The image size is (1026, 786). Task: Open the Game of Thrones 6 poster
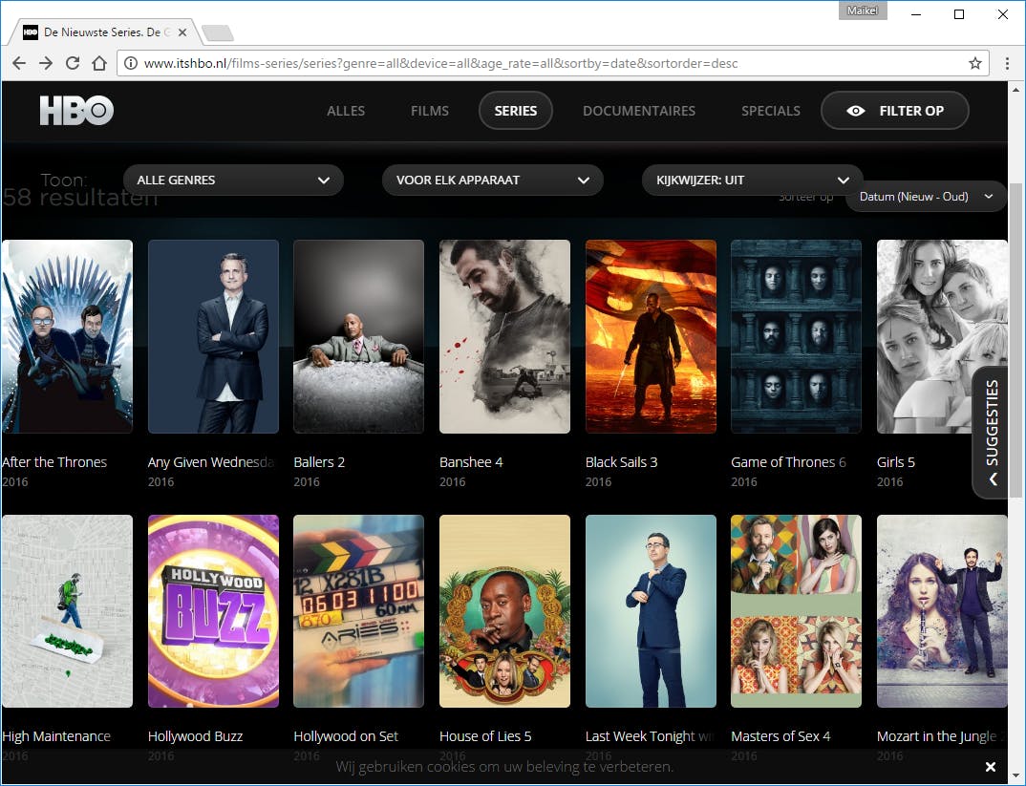click(x=796, y=336)
